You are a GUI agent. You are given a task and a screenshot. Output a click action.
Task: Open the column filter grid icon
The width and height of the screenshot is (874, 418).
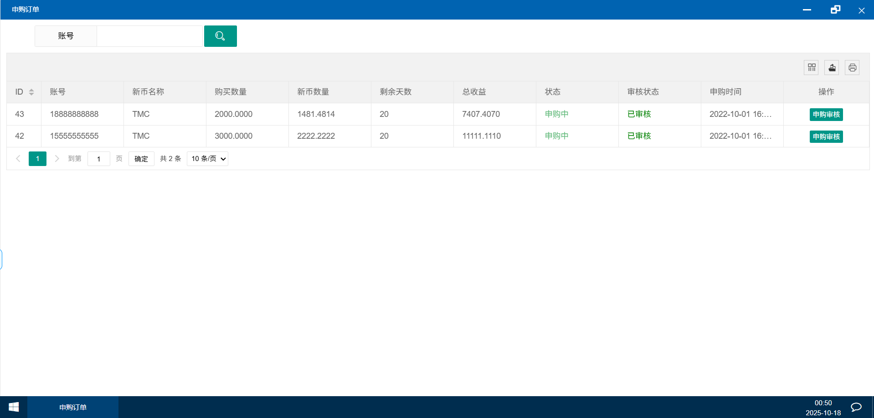pos(811,68)
